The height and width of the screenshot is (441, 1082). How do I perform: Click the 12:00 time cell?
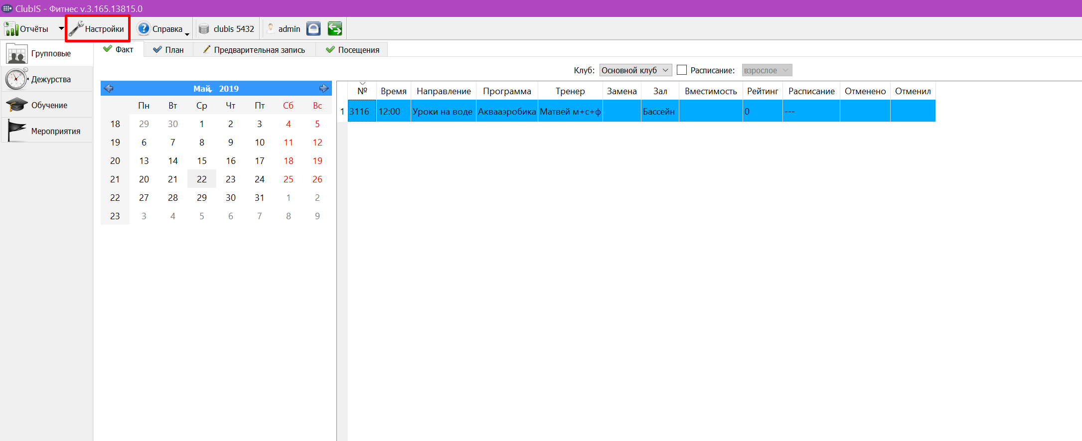click(x=394, y=111)
